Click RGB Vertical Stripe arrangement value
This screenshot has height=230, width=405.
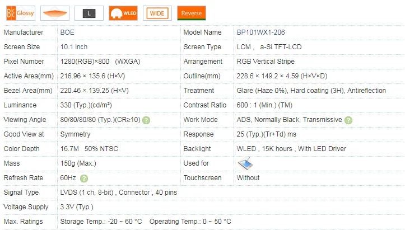(x=266, y=62)
